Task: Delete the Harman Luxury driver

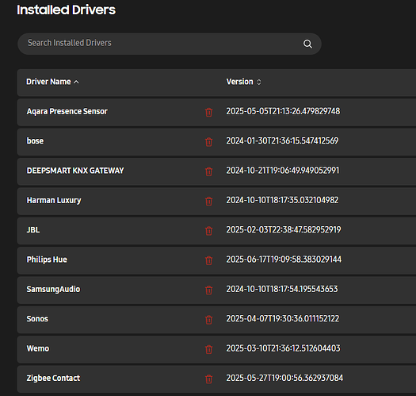Action: (209, 202)
